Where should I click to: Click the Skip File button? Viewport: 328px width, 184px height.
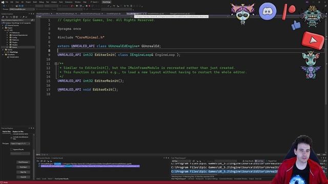[x=23, y=172]
